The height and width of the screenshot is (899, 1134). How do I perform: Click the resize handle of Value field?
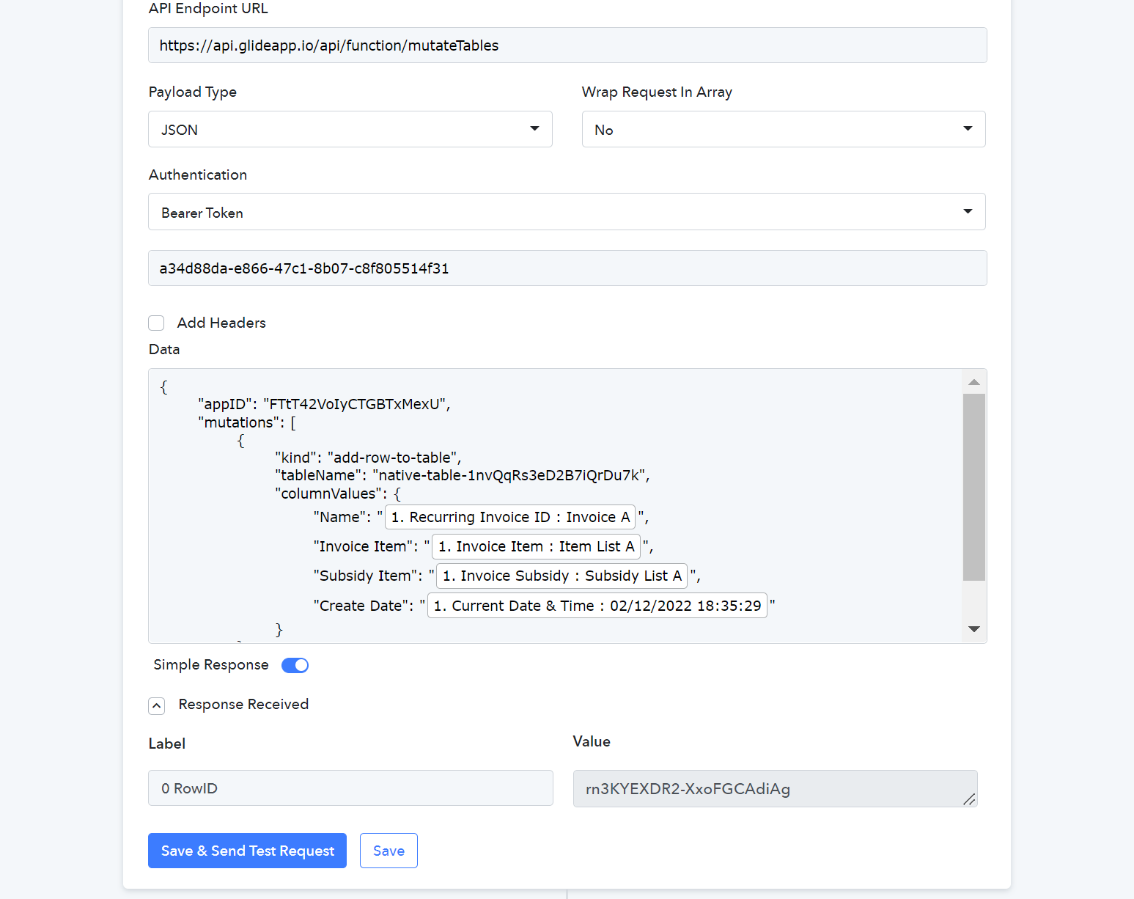(x=969, y=799)
